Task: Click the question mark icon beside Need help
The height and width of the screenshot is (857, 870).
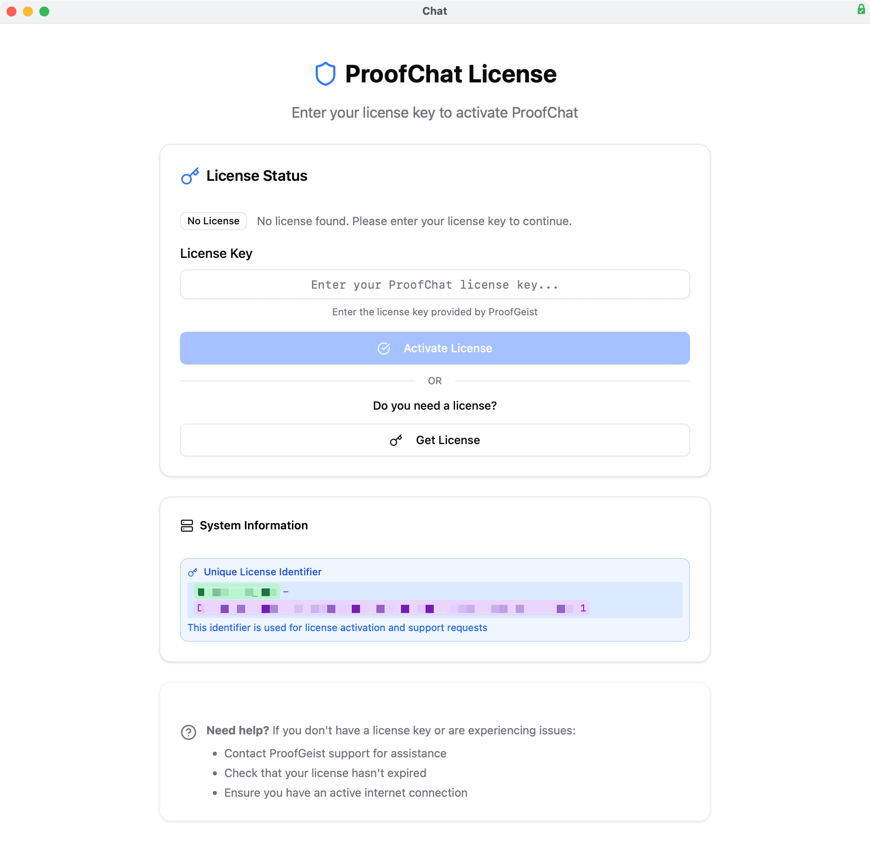Action: pos(188,731)
